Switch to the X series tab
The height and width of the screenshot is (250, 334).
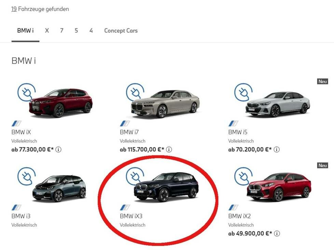click(47, 31)
